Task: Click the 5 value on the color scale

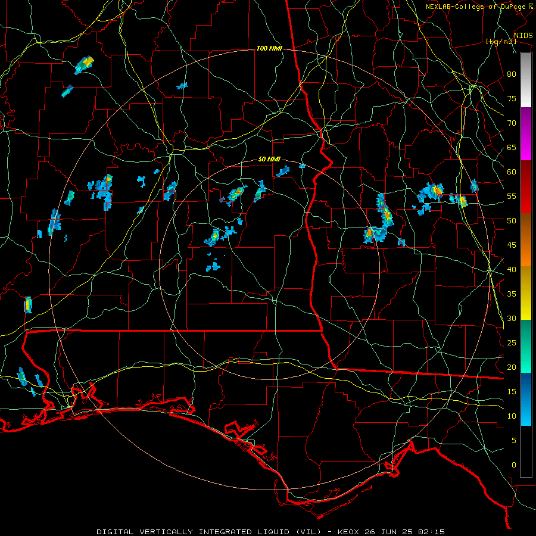Action: (514, 441)
